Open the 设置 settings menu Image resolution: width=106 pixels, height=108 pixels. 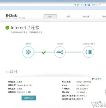tap(68, 16)
